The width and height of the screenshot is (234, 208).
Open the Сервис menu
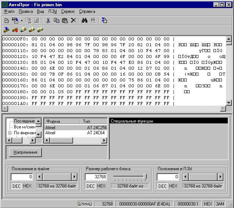click(x=68, y=11)
